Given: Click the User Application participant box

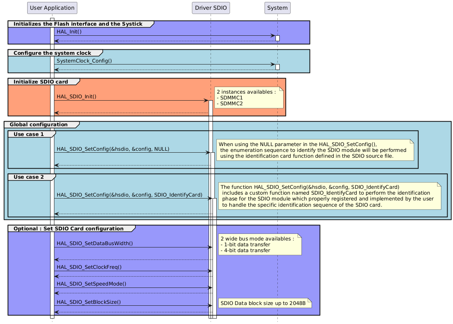Looking at the screenshot, I should tap(52, 8).
